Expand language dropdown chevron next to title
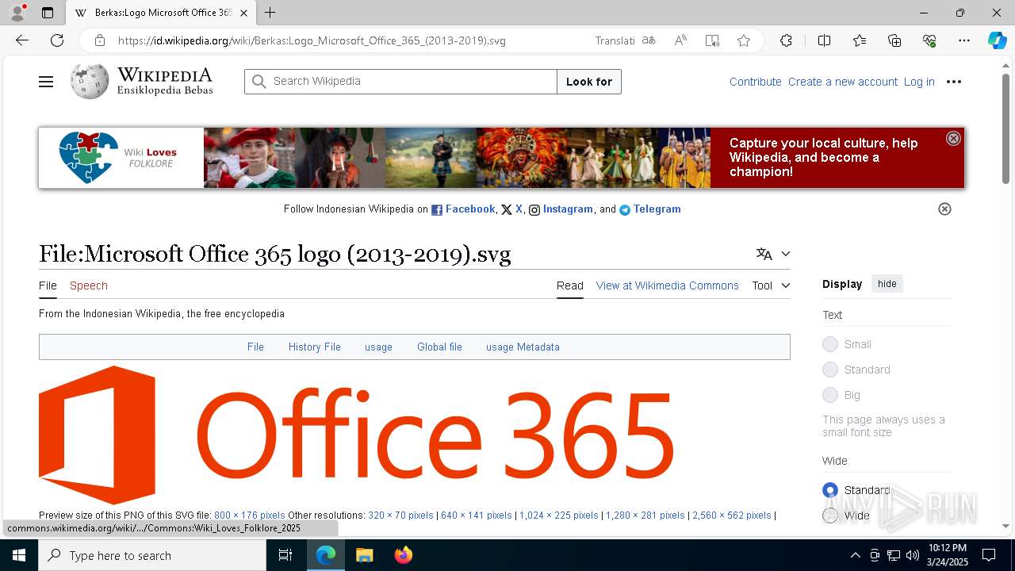Image resolution: width=1015 pixels, height=571 pixels. [786, 254]
